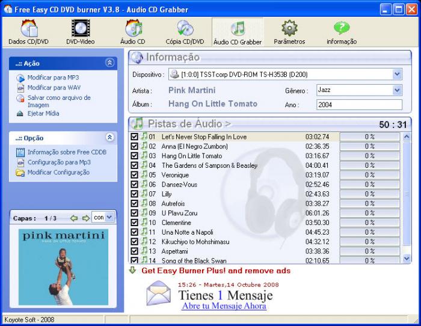Open the Parâmetros gear icon
Image resolution: width=421 pixels, height=326 pixels.
point(289,28)
